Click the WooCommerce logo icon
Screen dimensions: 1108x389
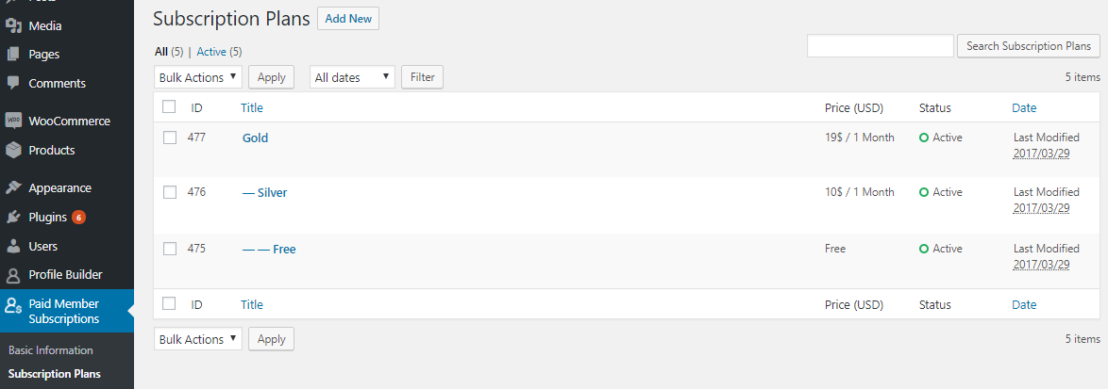pyautogui.click(x=13, y=121)
